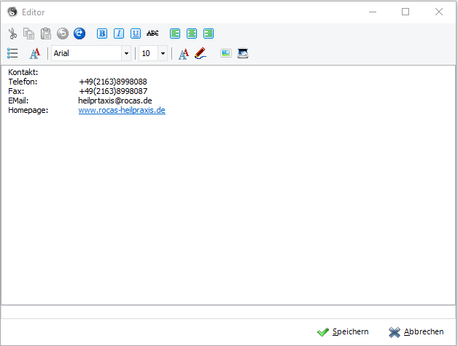Click fax number +49(2163)8998087
Image resolution: width=458 pixels, height=346 pixels.
113,91
